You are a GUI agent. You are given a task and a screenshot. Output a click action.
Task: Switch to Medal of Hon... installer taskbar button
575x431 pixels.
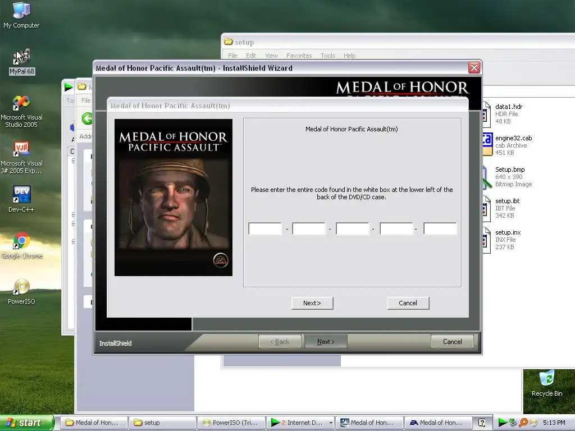tap(369, 423)
